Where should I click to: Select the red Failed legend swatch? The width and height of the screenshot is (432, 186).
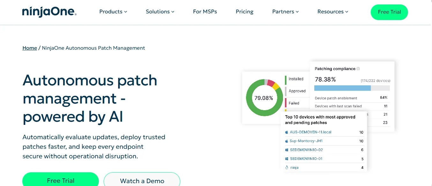(x=286, y=103)
